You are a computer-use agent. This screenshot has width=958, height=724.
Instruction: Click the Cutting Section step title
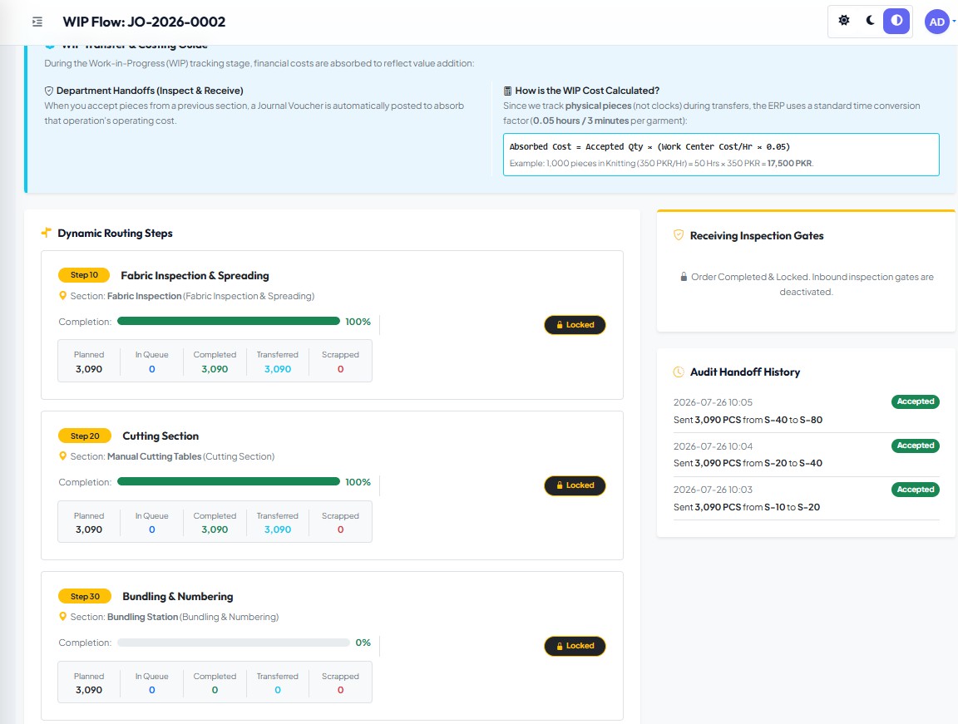click(160, 436)
